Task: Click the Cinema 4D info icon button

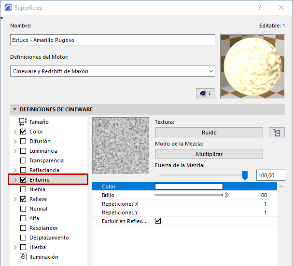Action: pyautogui.click(x=205, y=93)
